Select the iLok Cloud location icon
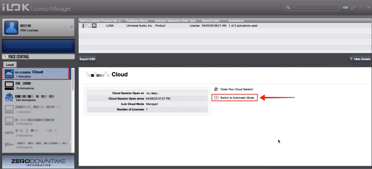Viewport: 372px width, 169px height. coord(9,74)
